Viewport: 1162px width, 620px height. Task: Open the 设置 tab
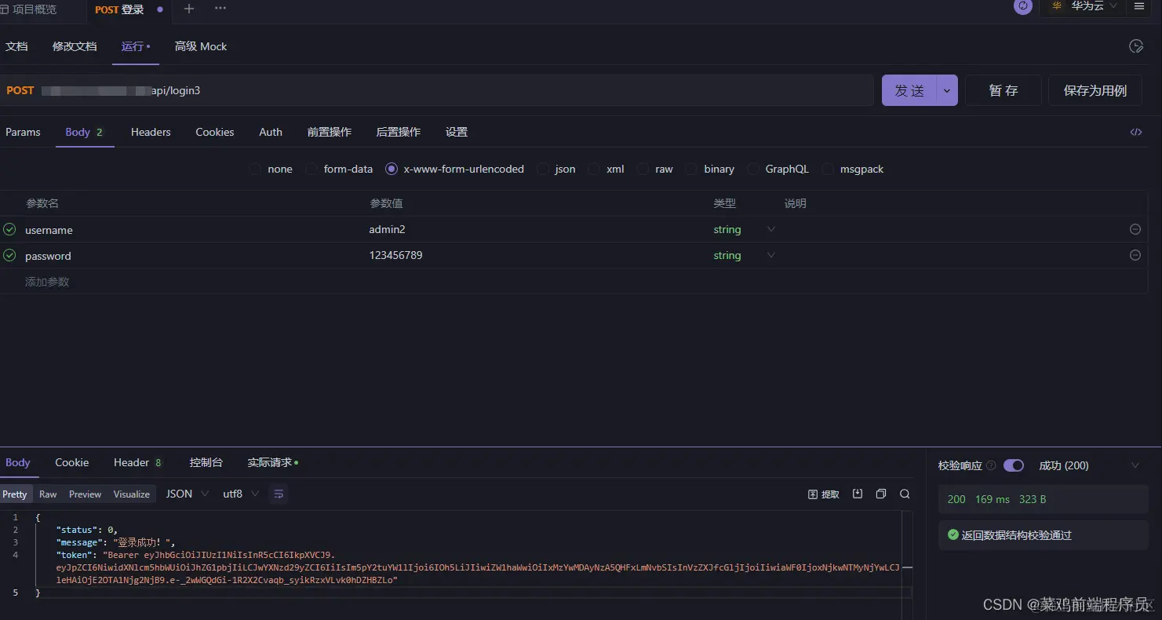457,132
